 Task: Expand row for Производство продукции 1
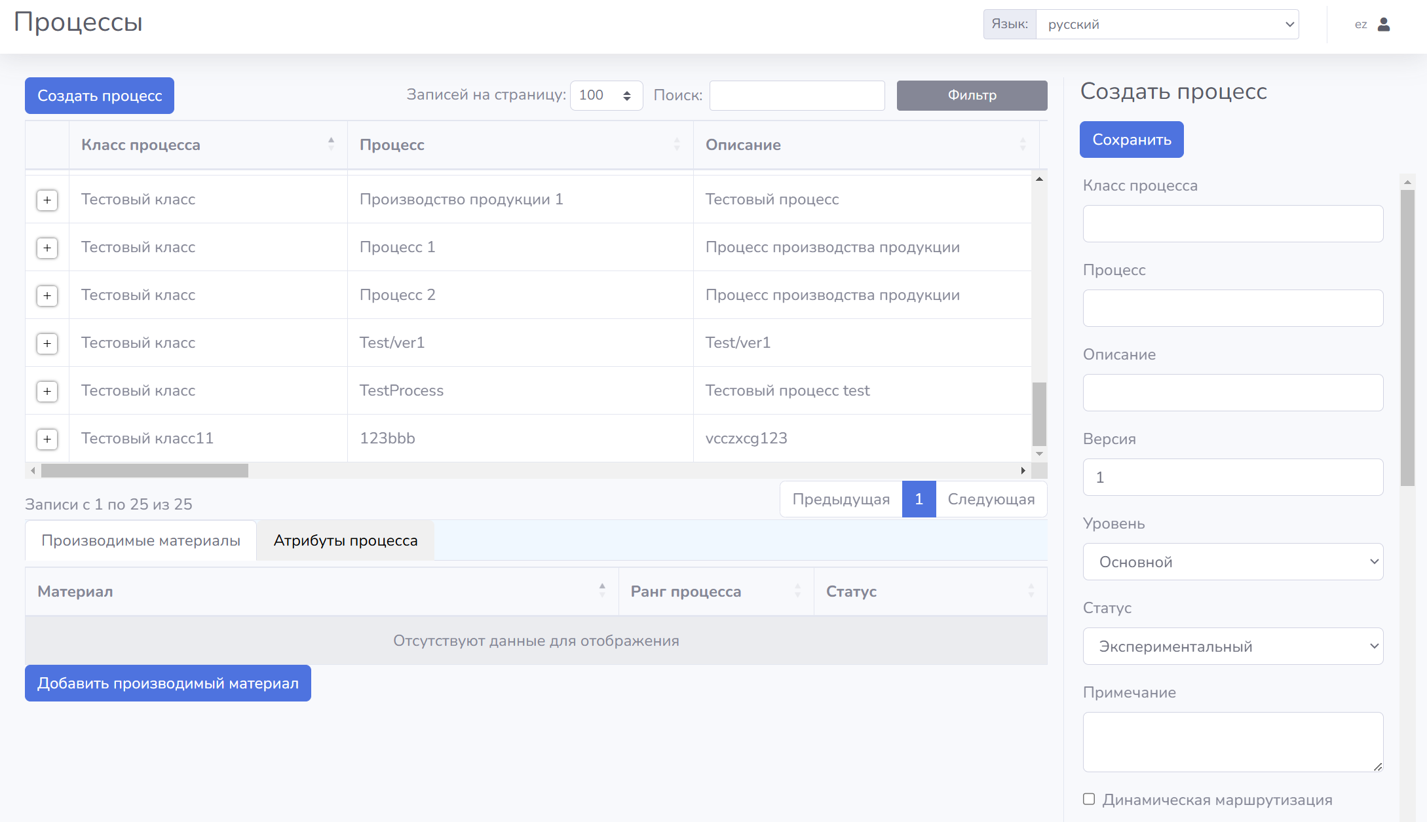point(47,200)
